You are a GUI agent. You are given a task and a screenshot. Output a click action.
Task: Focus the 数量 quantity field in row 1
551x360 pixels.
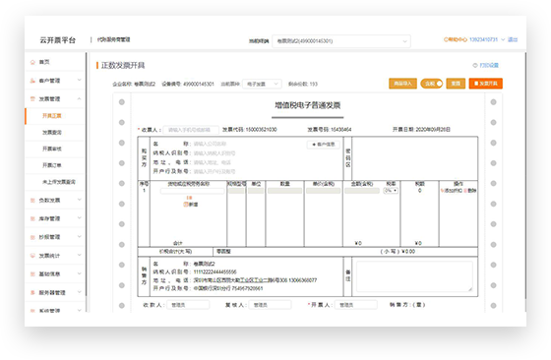click(285, 191)
